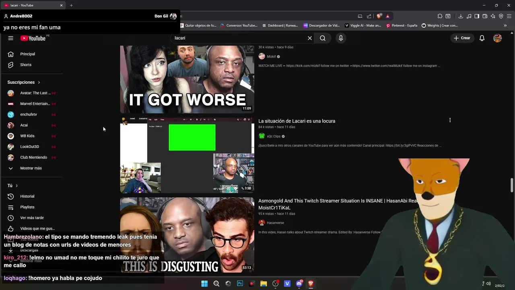Expand Mostrar más under subscriptions
The image size is (515, 290).
pyautogui.click(x=31, y=168)
